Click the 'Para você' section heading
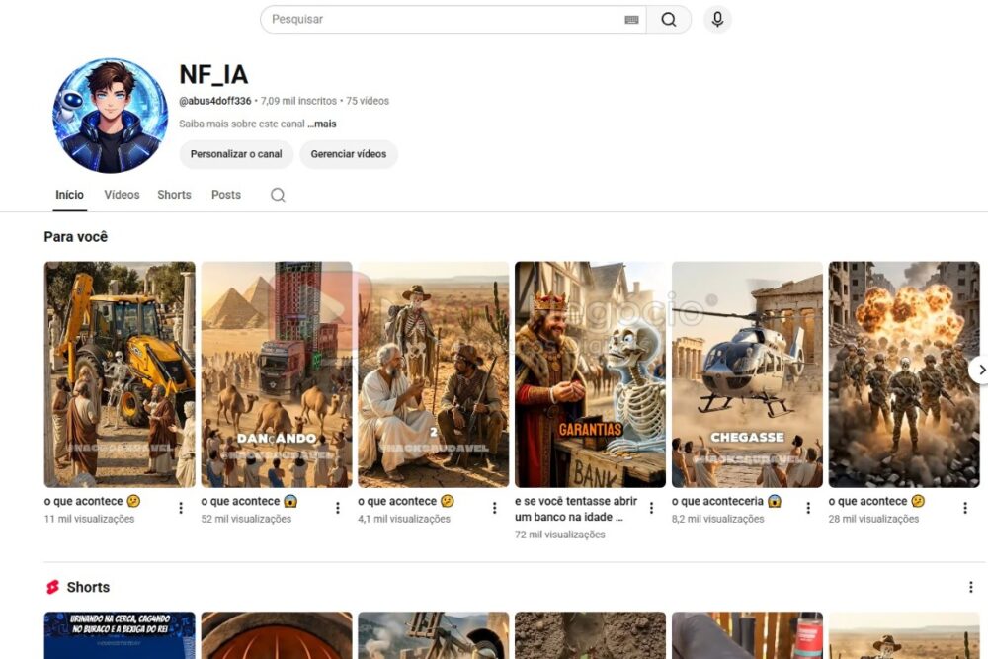 click(76, 237)
